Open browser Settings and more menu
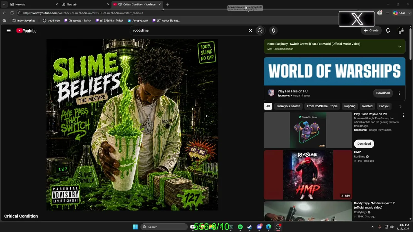 (x=387, y=13)
